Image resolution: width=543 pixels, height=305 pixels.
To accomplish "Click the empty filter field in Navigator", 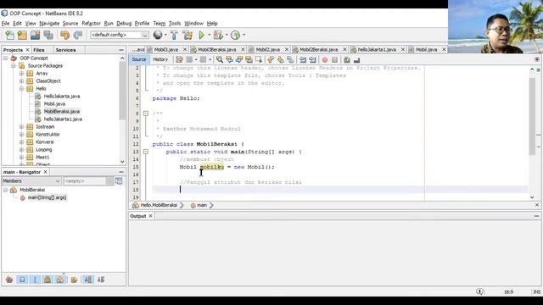I will tap(85, 180).
